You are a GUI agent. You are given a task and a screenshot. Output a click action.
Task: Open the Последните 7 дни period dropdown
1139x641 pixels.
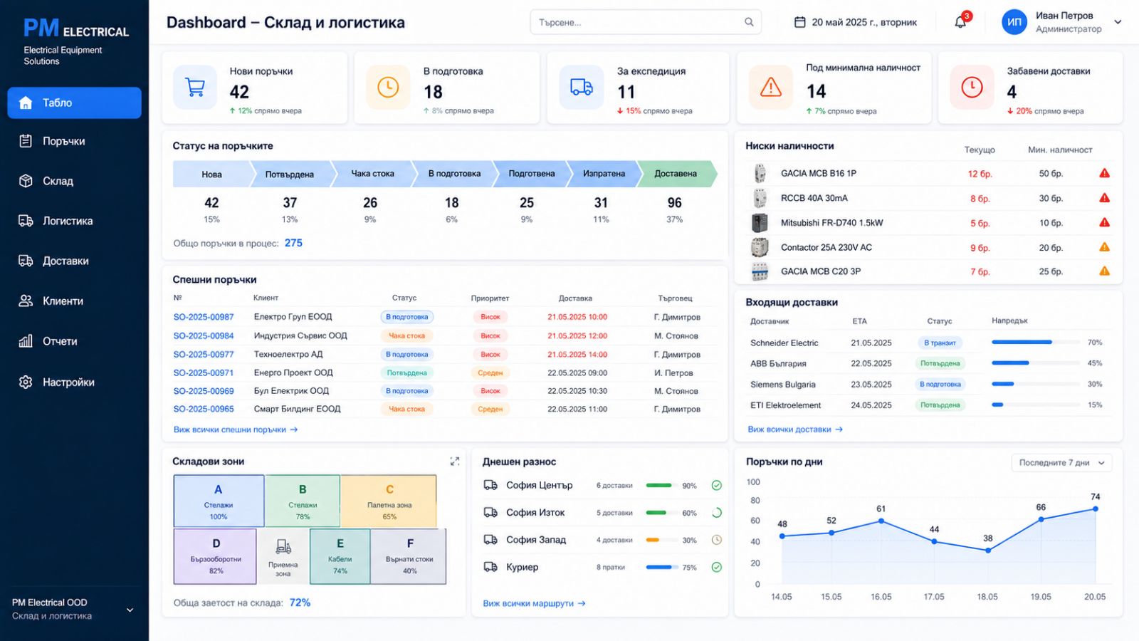(1061, 462)
